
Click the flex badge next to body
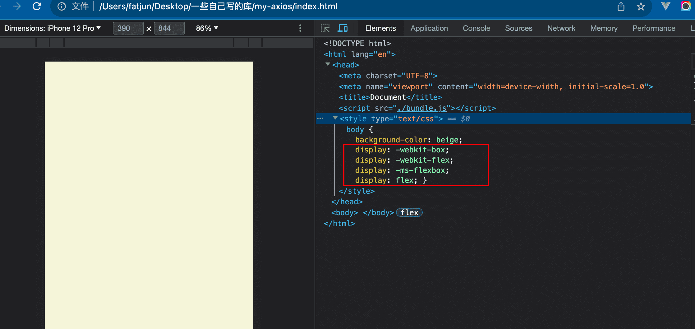pyautogui.click(x=409, y=212)
